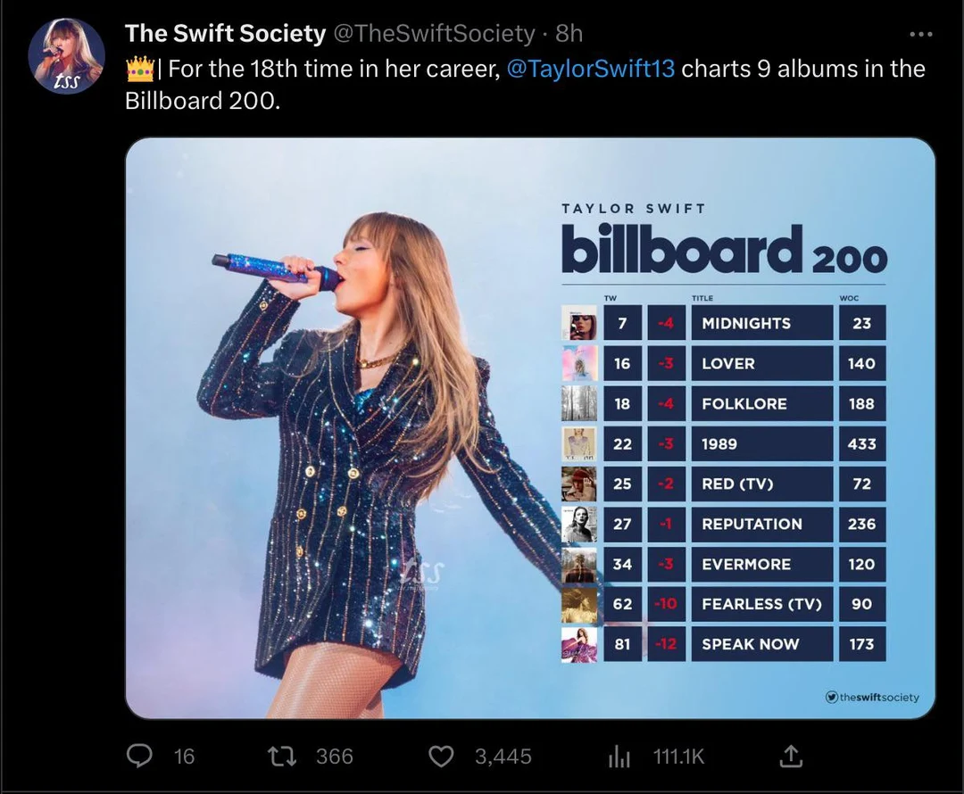964x794 pixels.
Task: Click the 366 retweets count
Action: coord(334,756)
